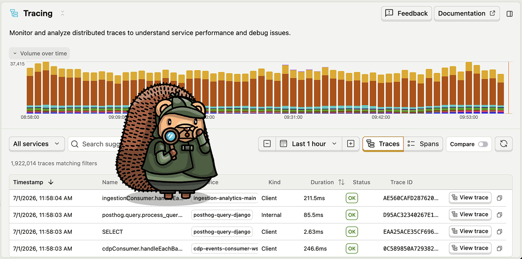View trace for SELECT row

coord(470,231)
